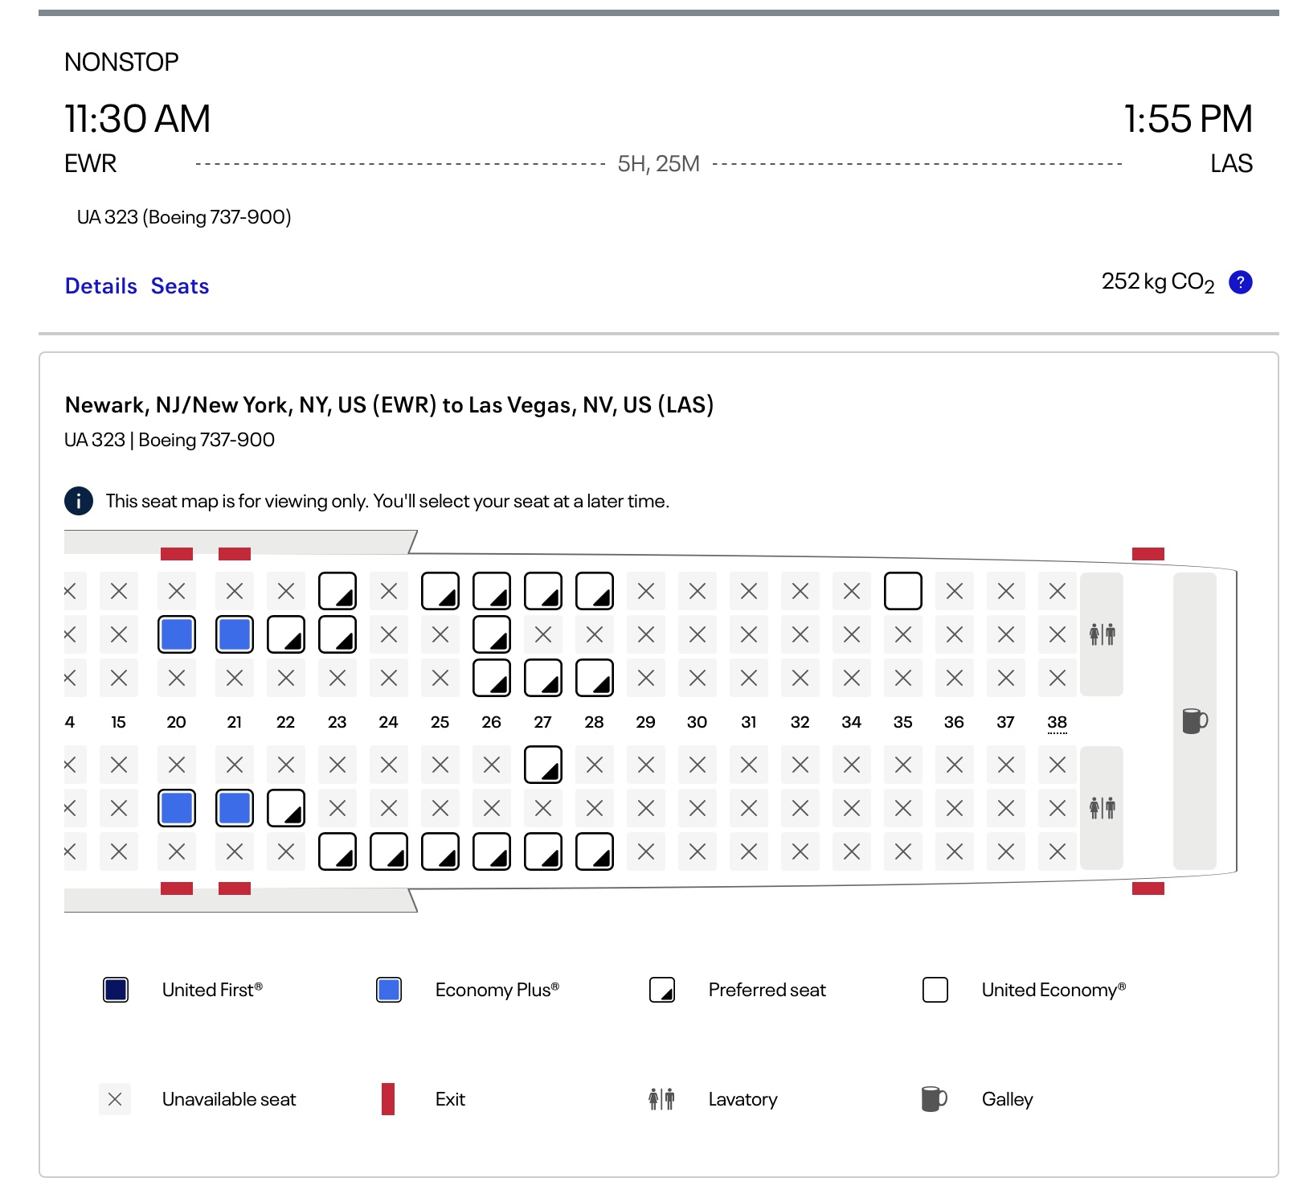This screenshot has width=1301, height=1194.
Task: Click the blue info icon beside seat map notice
Action: tap(79, 501)
